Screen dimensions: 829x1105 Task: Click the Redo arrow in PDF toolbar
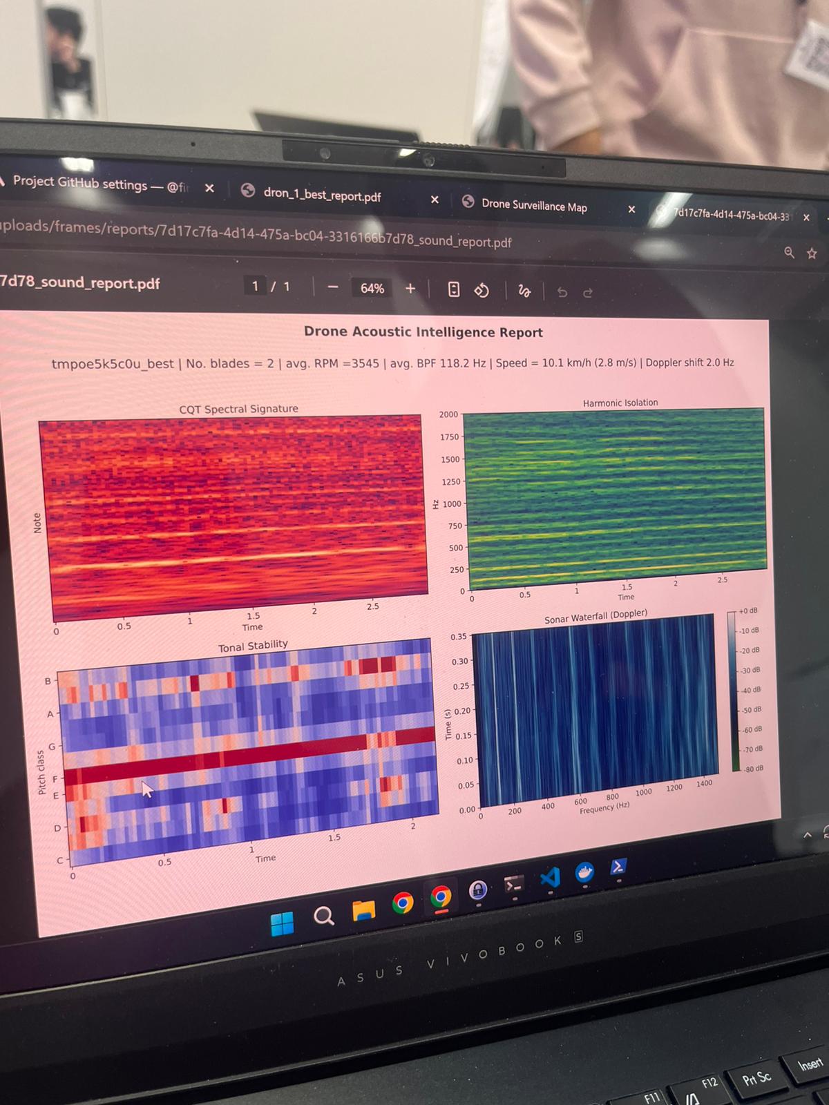coord(588,293)
